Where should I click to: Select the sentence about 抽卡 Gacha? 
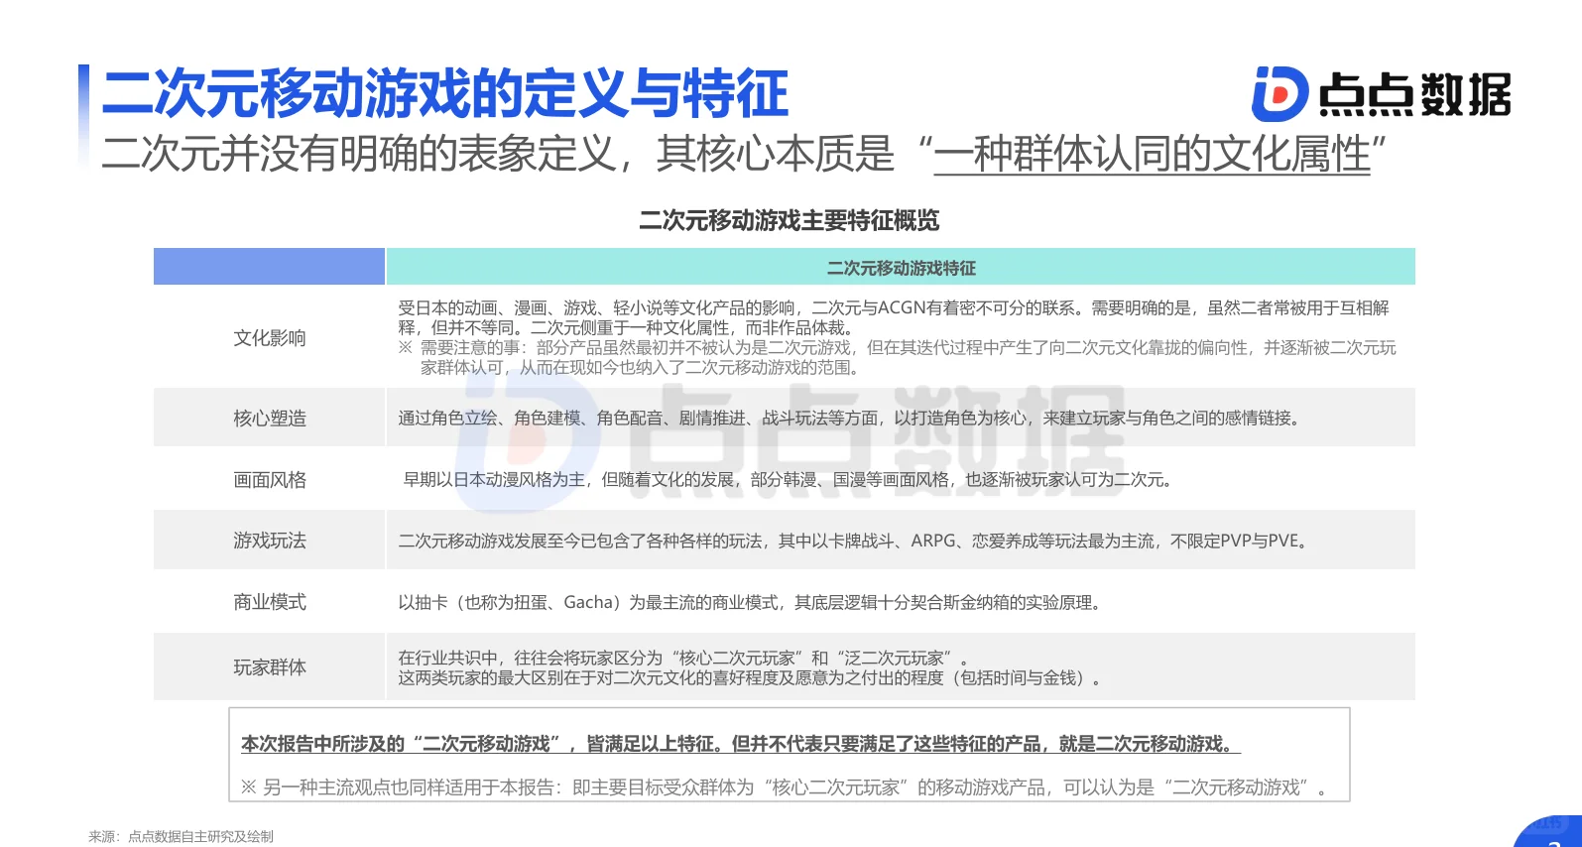tap(752, 602)
